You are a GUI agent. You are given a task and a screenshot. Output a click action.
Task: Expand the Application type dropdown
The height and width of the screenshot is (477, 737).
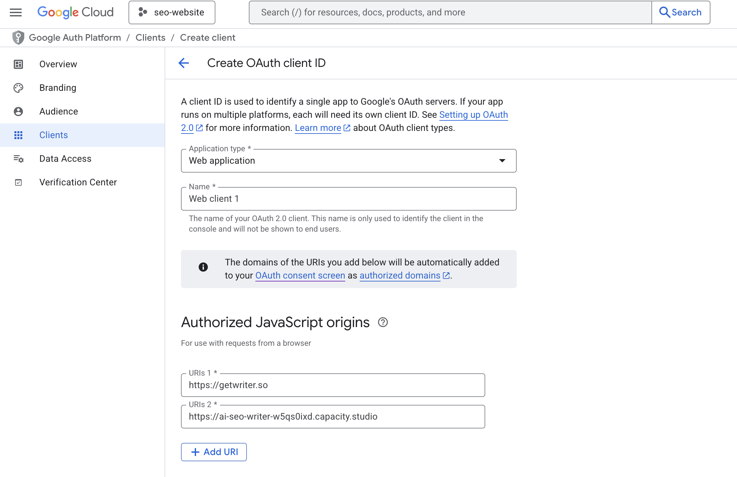click(349, 161)
